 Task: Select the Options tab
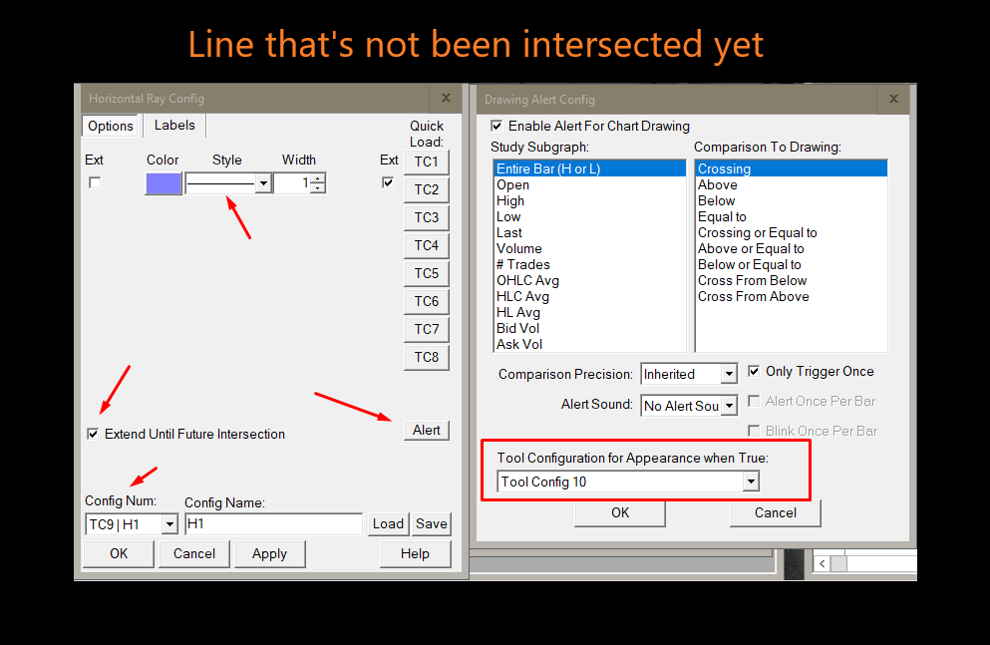tap(111, 126)
